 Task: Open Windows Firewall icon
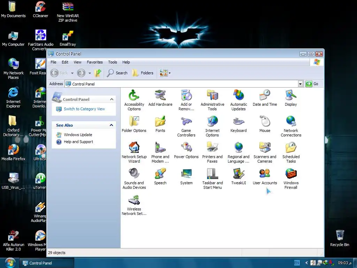[x=291, y=178]
